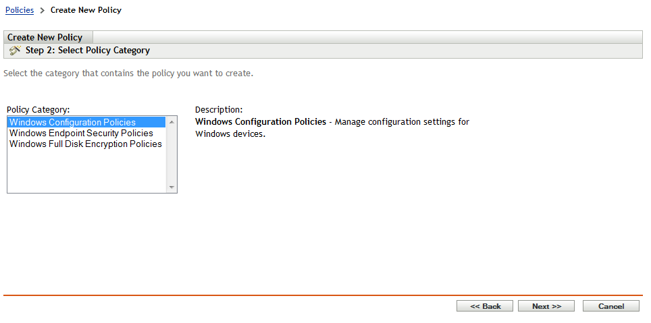Viewport: 651px width, 323px height.
Task: Click the list scrollbar up arrow
Action: (172, 122)
